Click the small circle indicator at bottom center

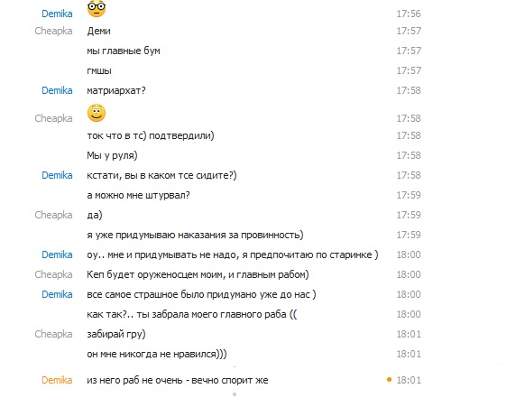tap(235, 394)
